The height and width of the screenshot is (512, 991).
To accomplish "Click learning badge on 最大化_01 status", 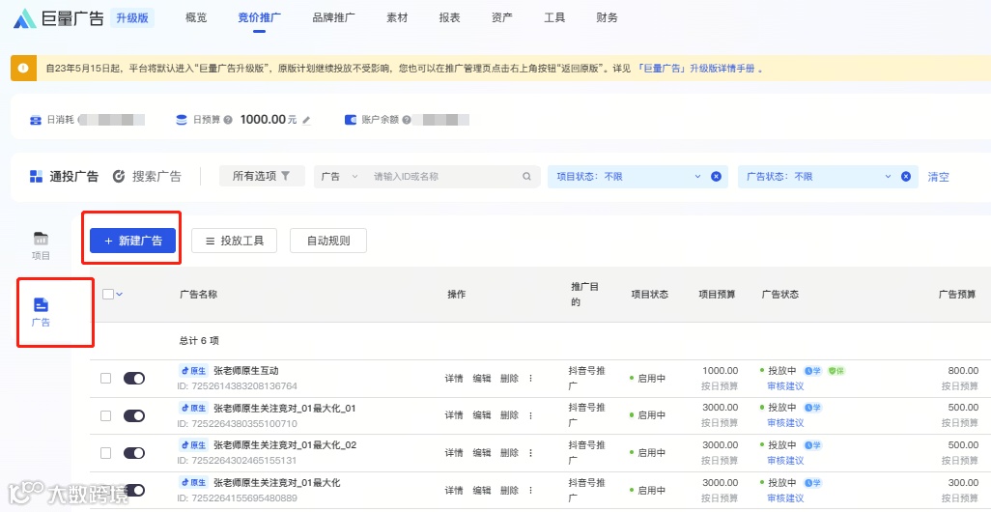I will coord(812,409).
